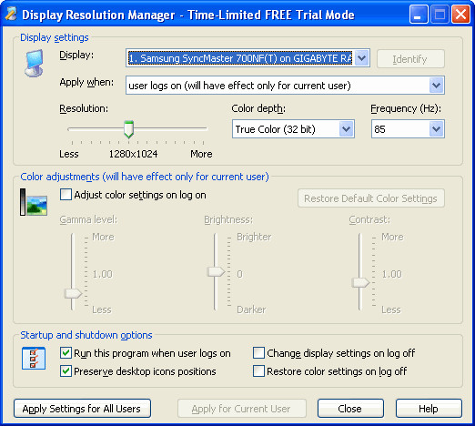
Task: Click Restore Default Color Settings button
Action: pyautogui.click(x=371, y=198)
